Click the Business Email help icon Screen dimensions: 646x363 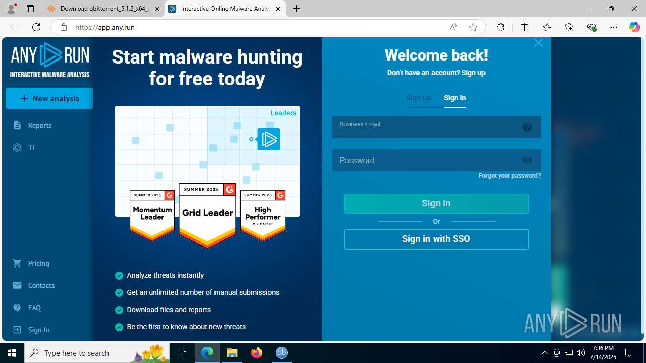[x=527, y=127]
